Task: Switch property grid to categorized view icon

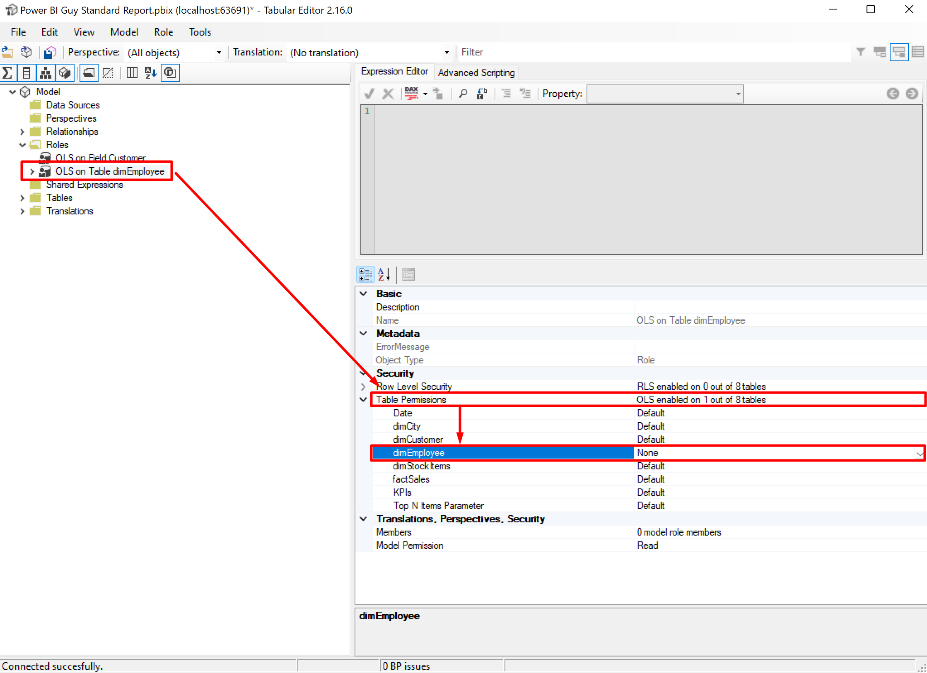Action: pos(365,274)
